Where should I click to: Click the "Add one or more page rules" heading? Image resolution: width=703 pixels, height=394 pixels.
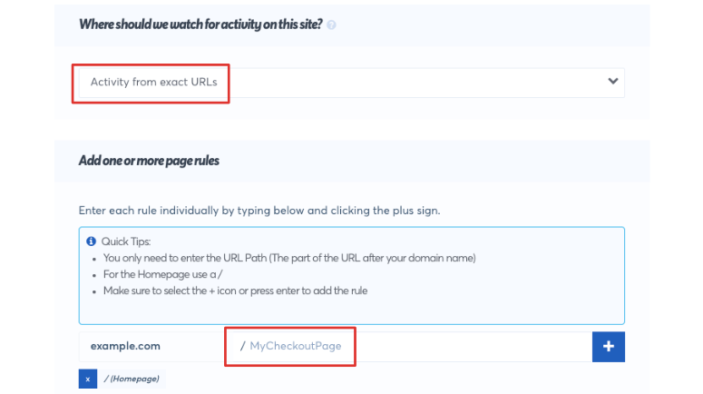(149, 161)
